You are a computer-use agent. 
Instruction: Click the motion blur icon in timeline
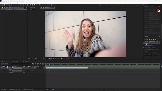point(40,64)
